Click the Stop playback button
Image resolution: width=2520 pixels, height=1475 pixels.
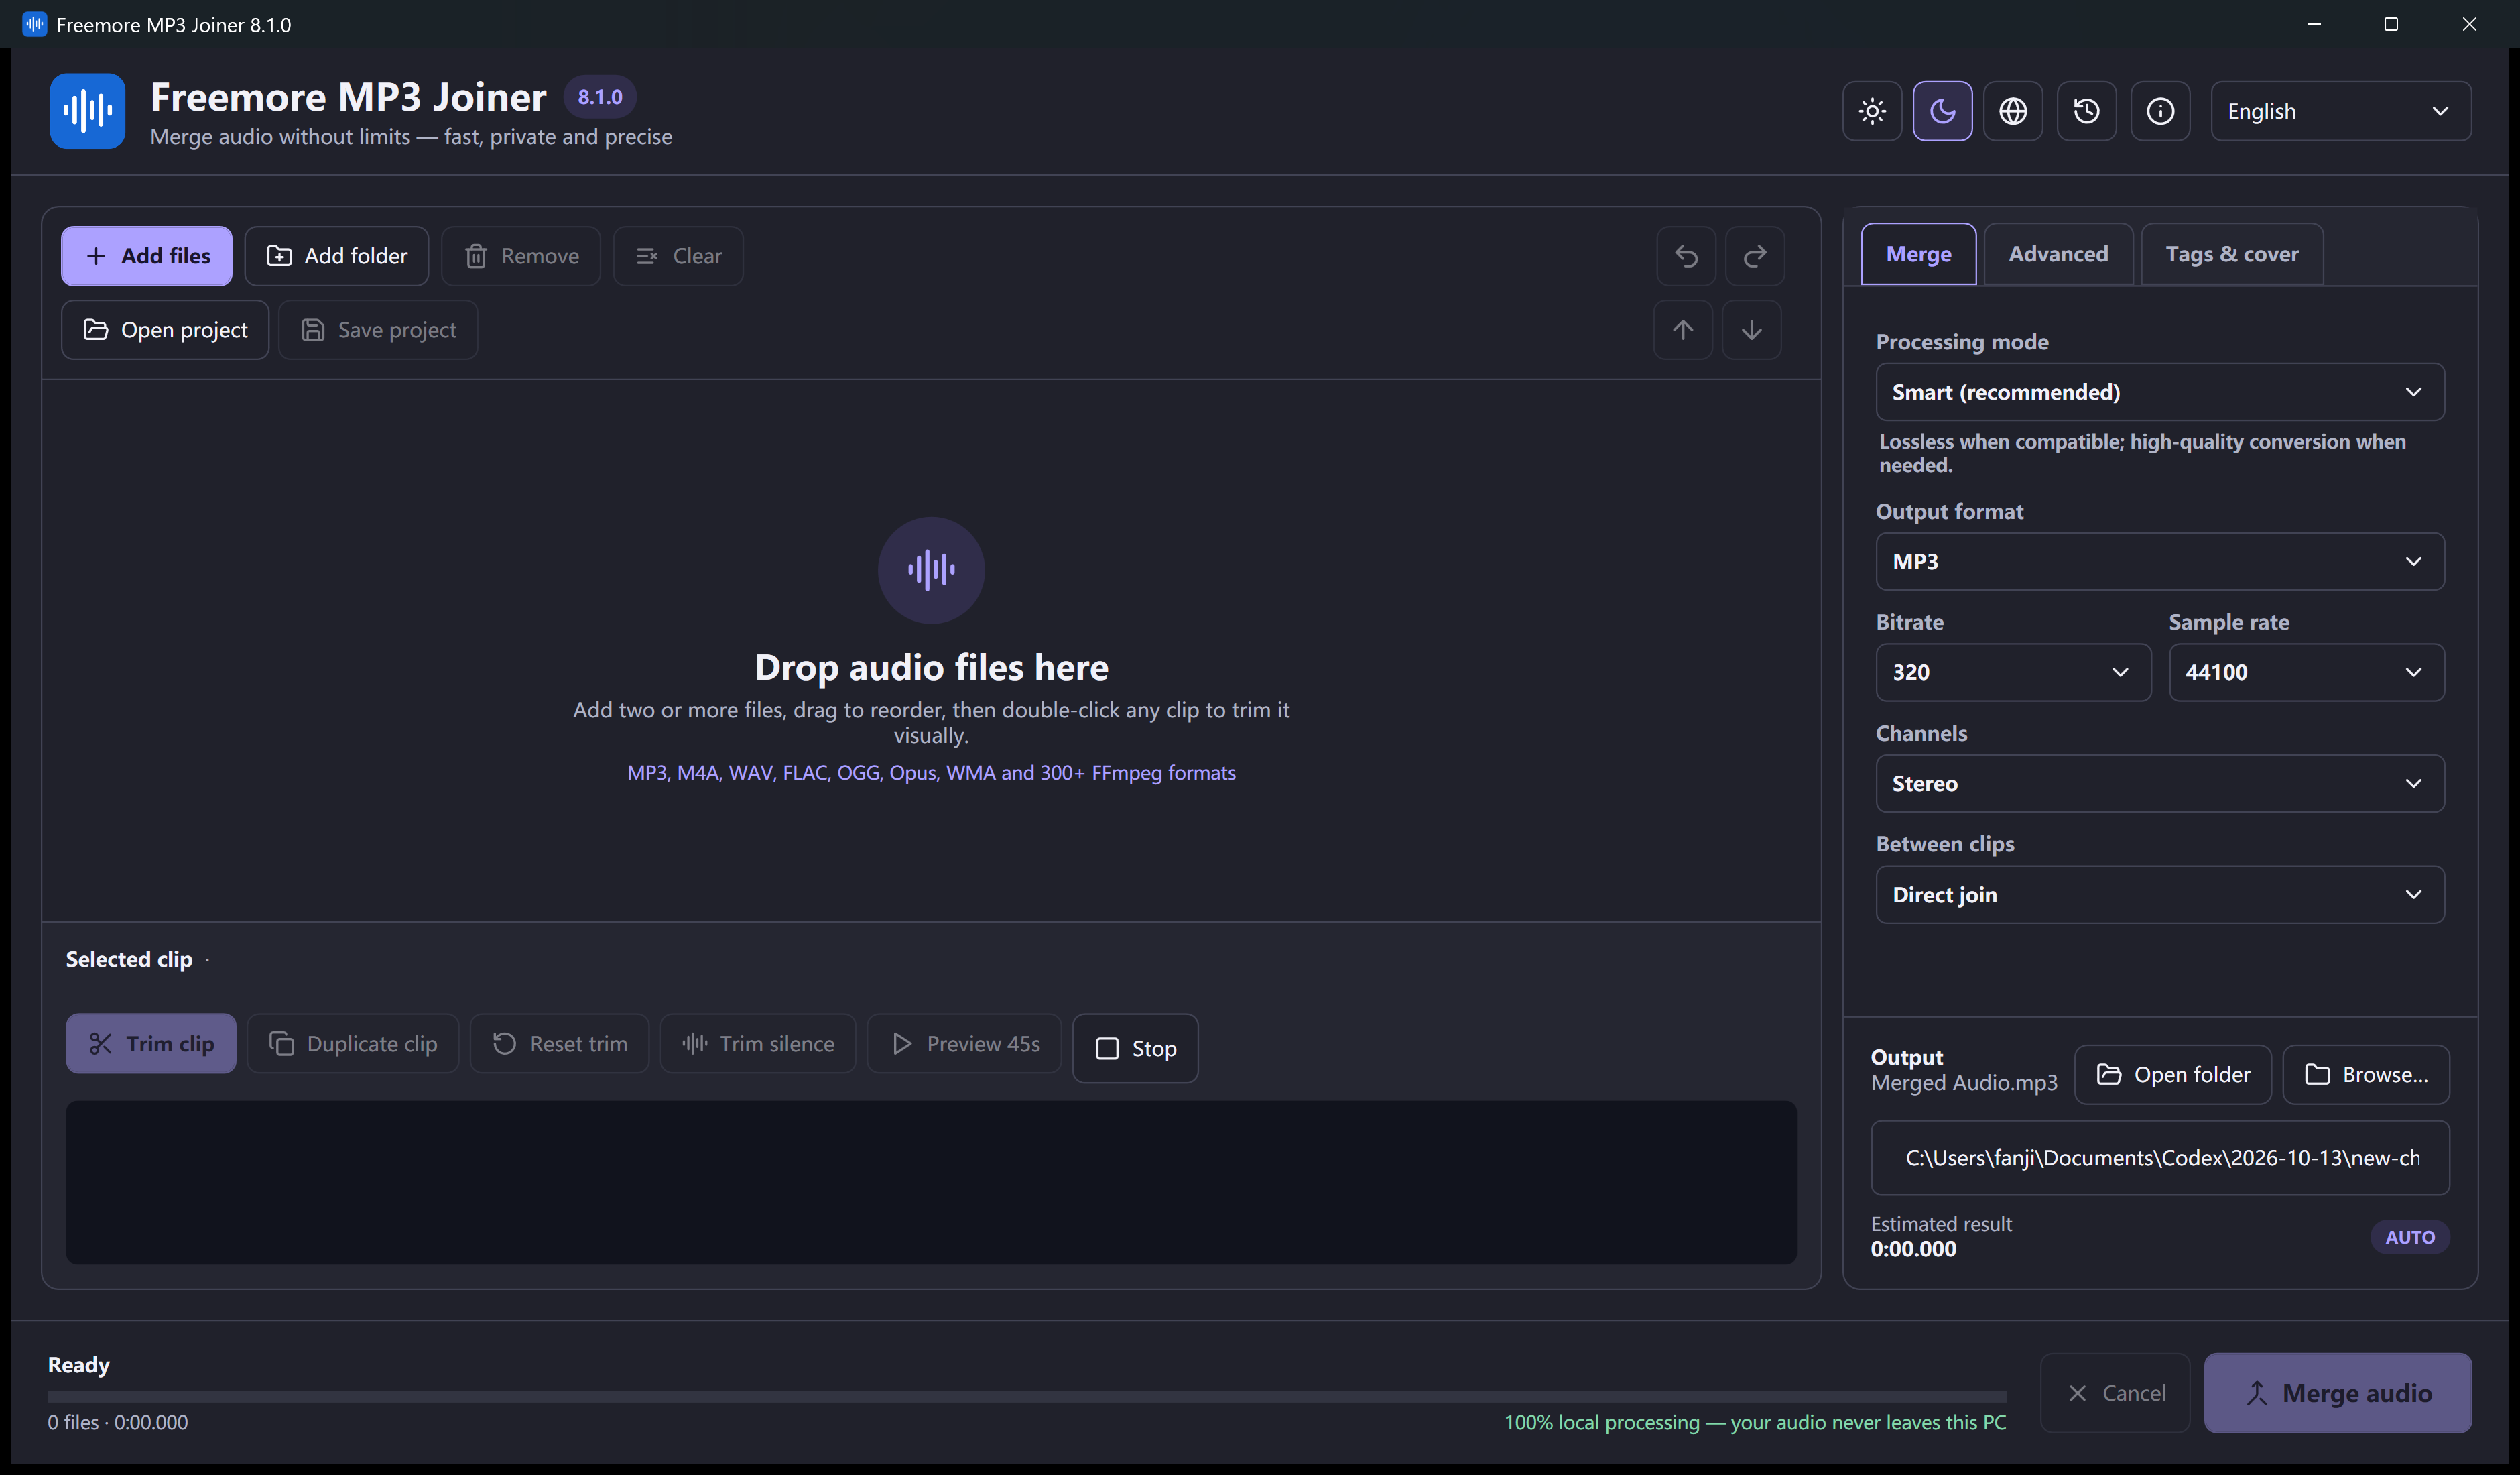[x=1135, y=1049]
